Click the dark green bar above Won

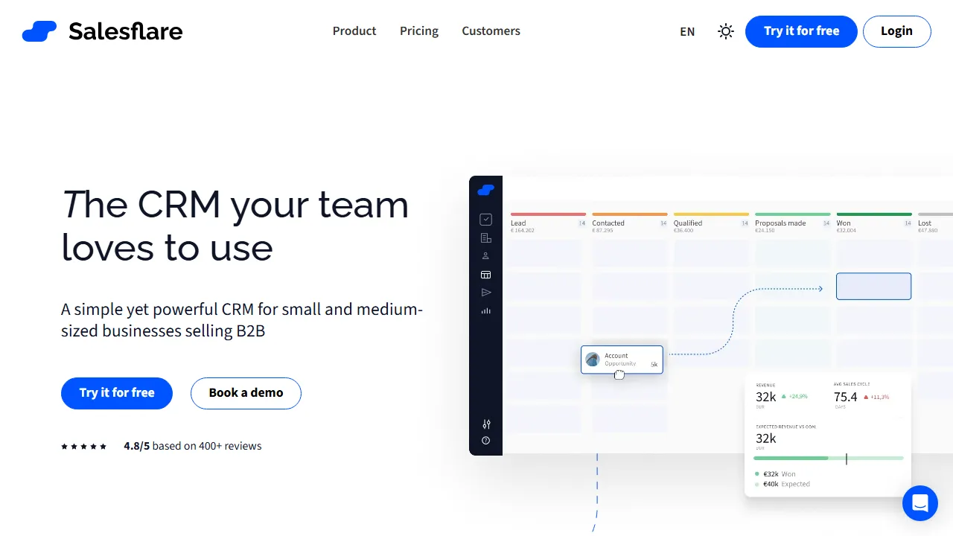(x=874, y=214)
